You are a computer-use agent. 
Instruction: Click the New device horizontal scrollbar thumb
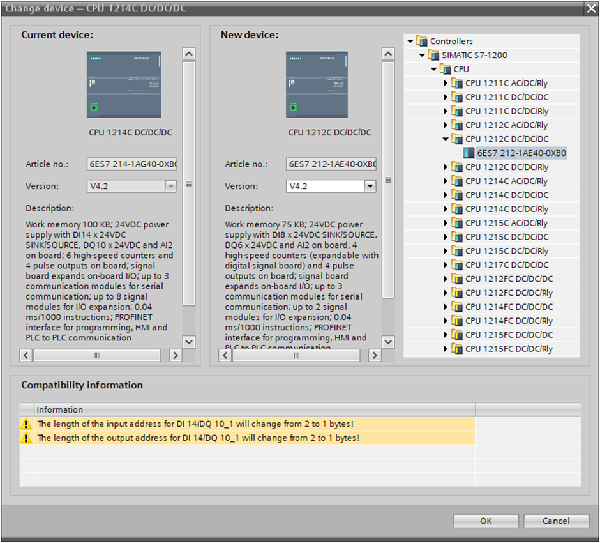297,355
